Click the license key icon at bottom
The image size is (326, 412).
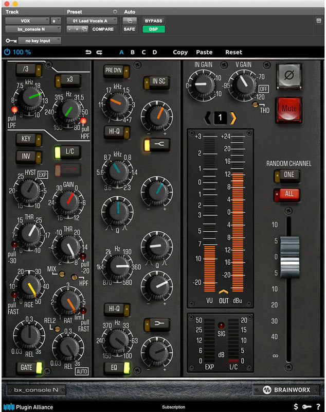click(x=307, y=406)
